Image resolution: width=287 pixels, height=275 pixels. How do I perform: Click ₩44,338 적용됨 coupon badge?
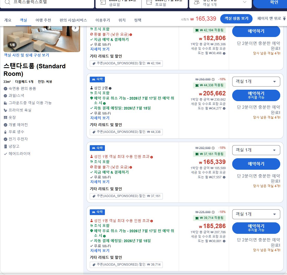point(209,85)
